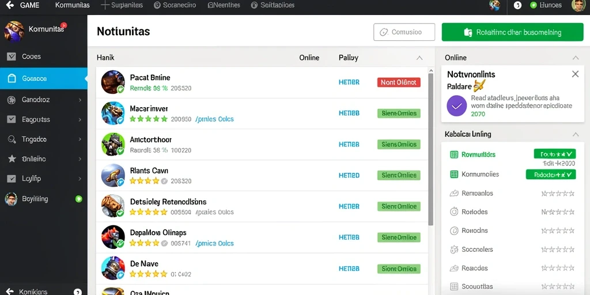Image resolution: width=590 pixels, height=295 pixels.
Task: Toggle the green checked badge for Komunoiies
Action: 551,174
